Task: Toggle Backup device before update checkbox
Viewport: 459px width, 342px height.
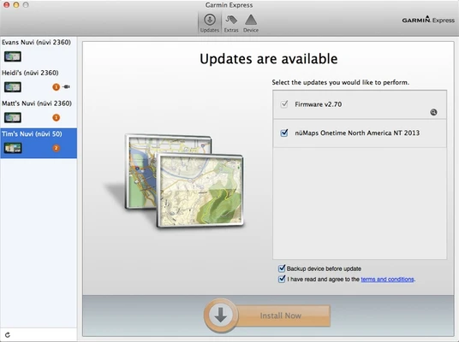Action: pyautogui.click(x=282, y=268)
